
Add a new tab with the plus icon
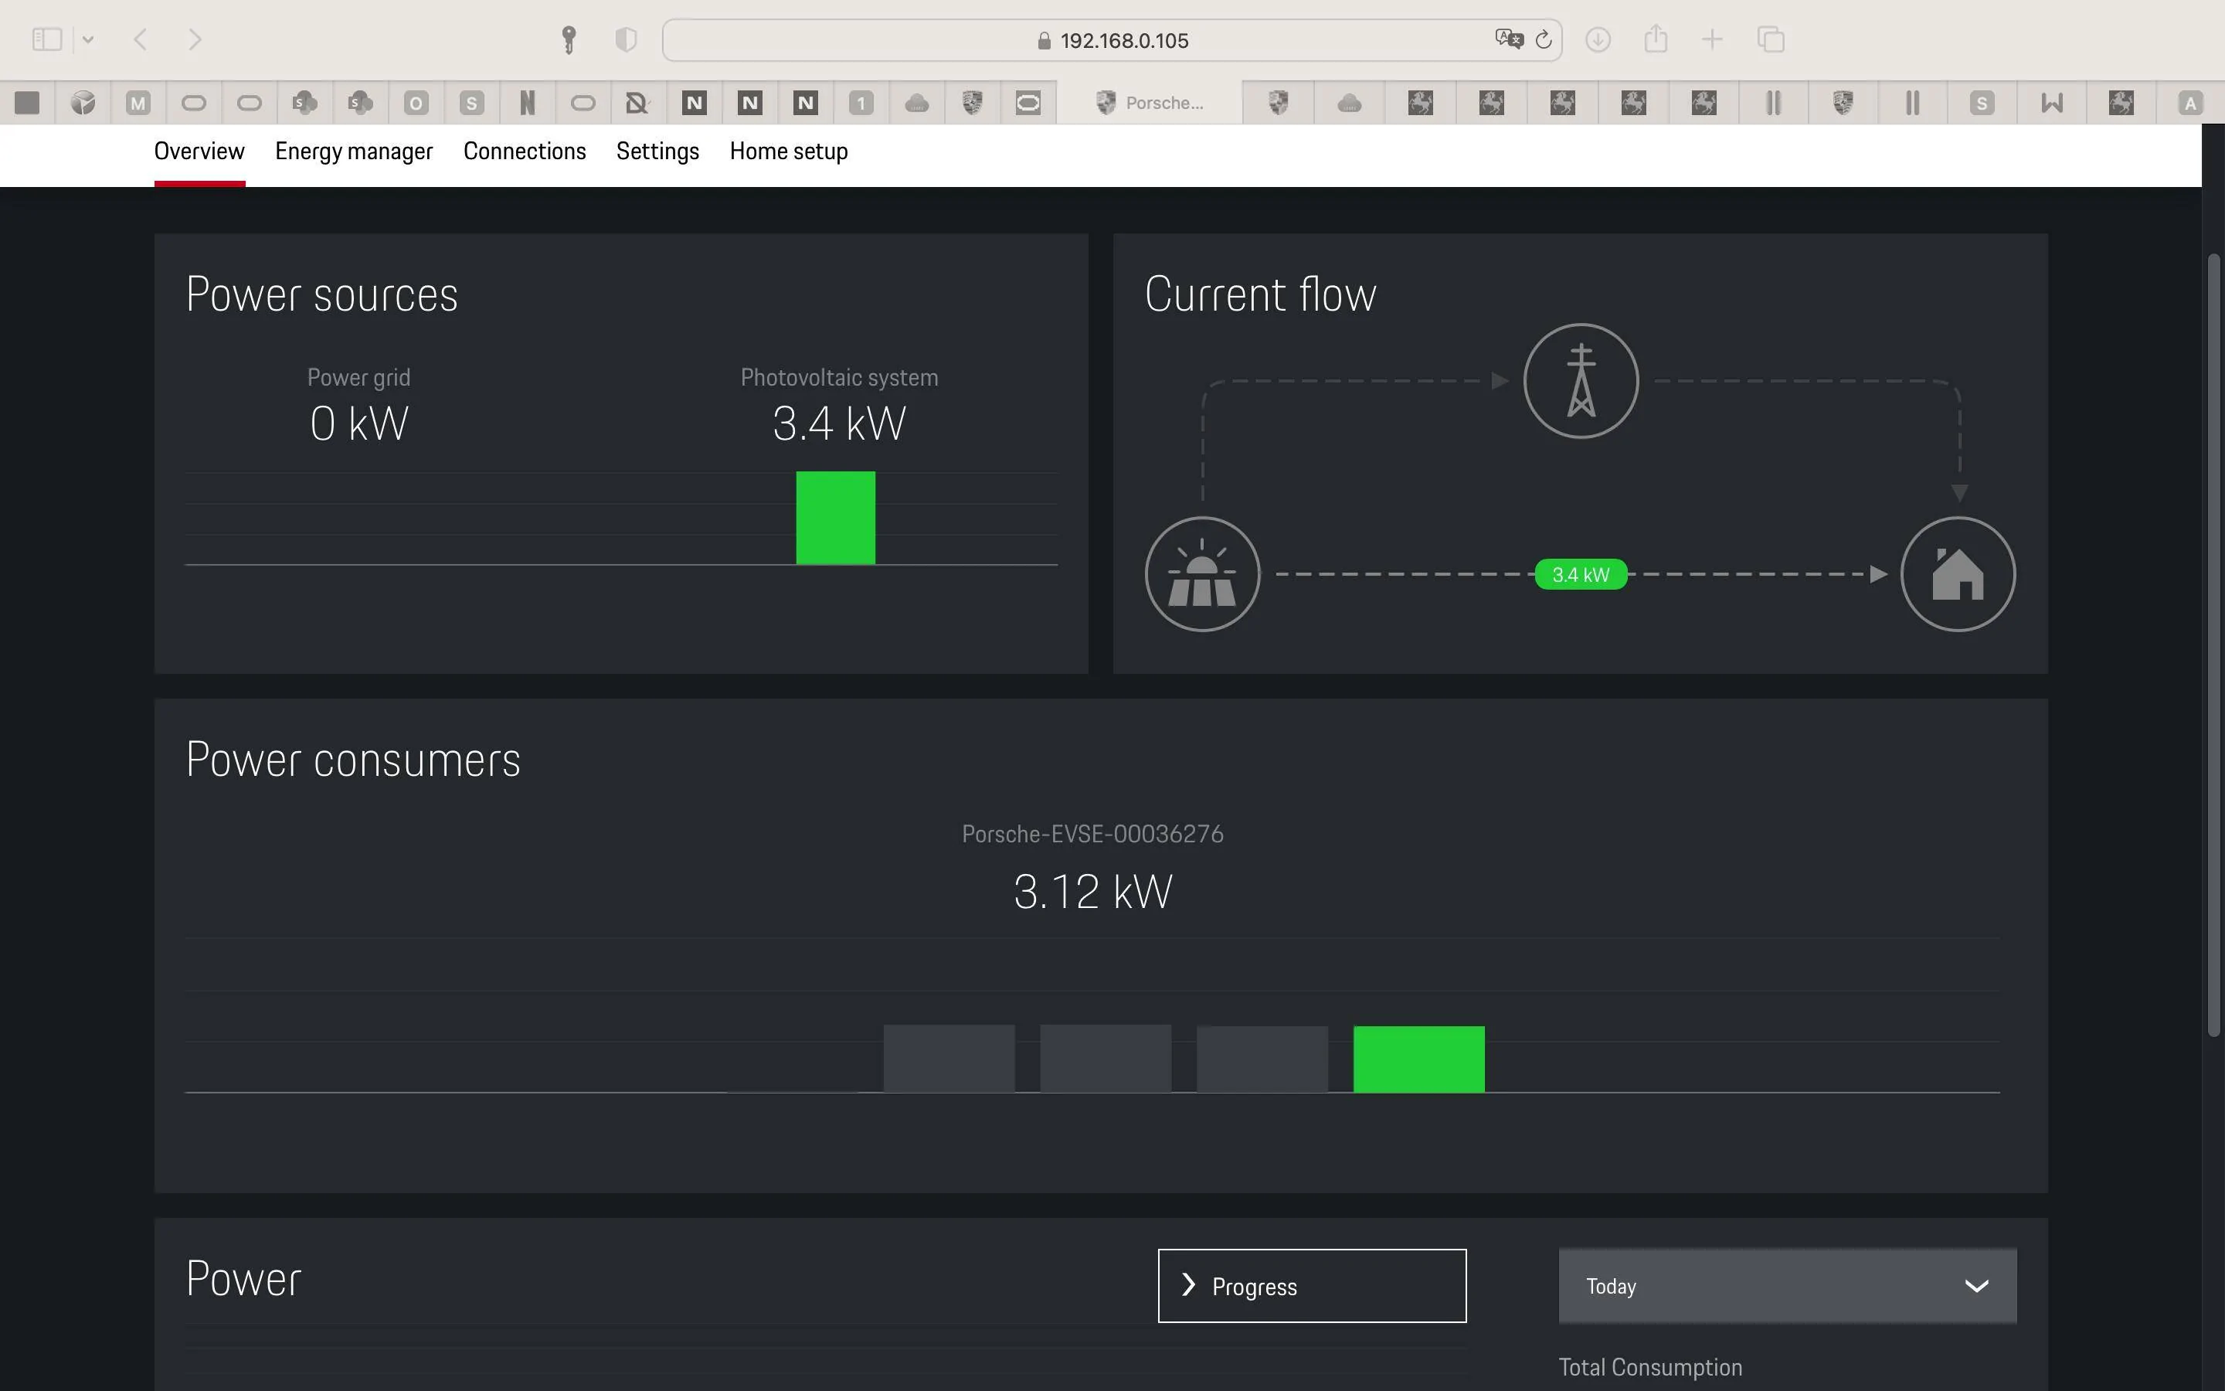coord(1712,39)
